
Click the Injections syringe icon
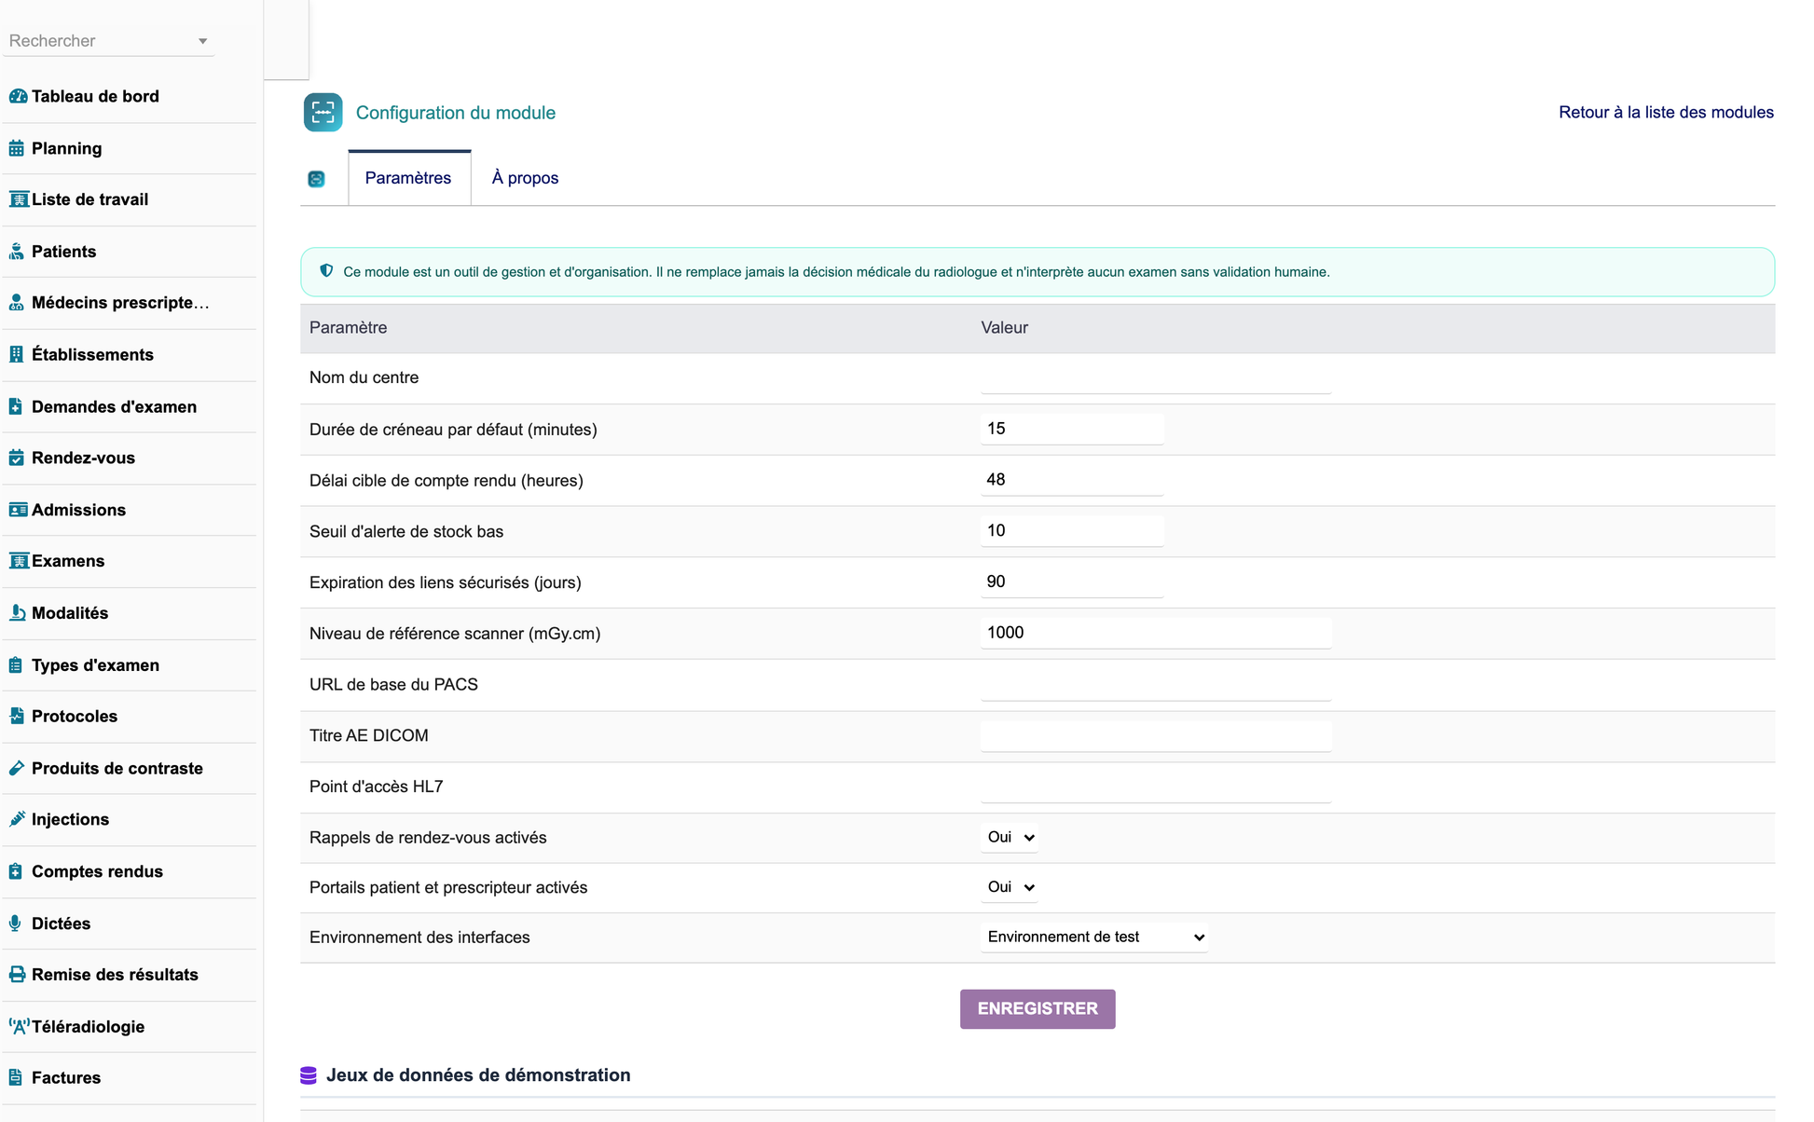click(x=17, y=819)
